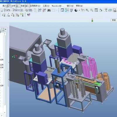Open the 信息 menu
Viewport: 117px width, 117px height.
click(24, 6)
